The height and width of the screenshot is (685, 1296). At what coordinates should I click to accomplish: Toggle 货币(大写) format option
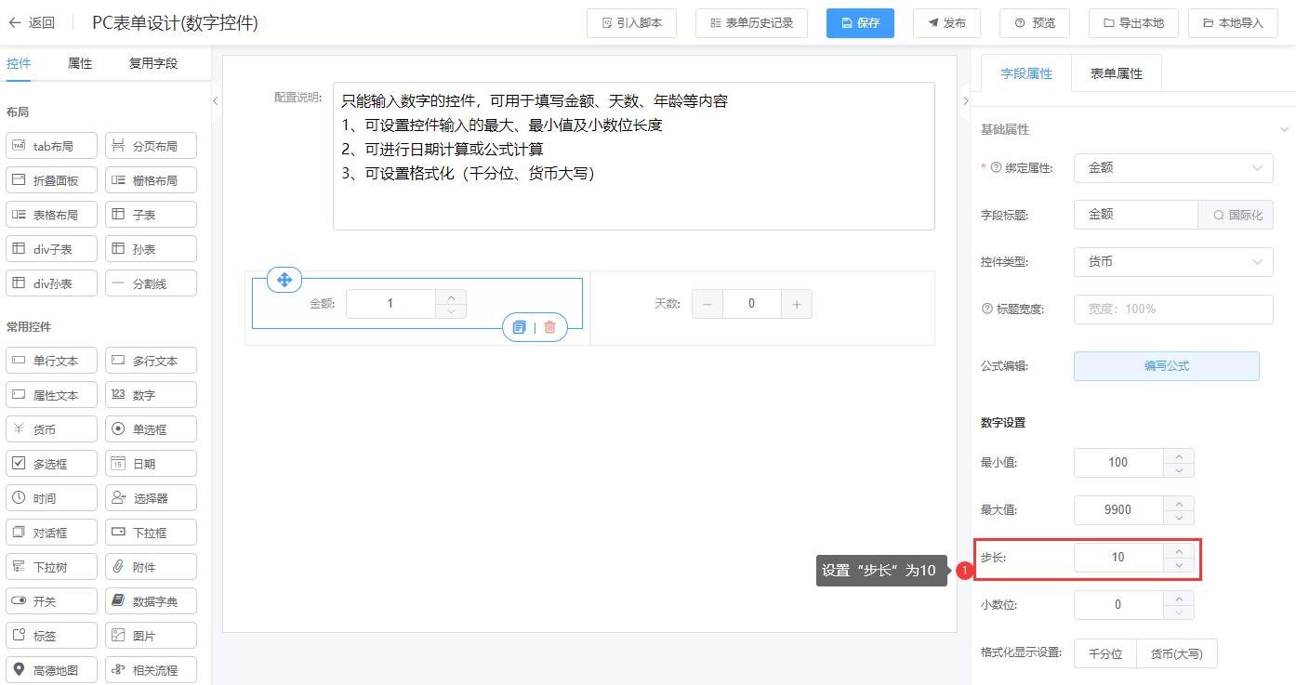[1176, 653]
